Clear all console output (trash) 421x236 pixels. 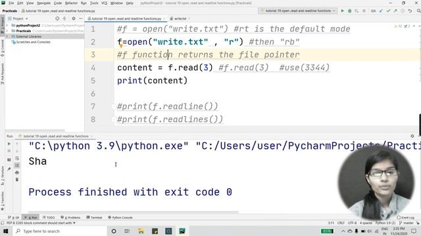pyautogui.click(x=17, y=180)
